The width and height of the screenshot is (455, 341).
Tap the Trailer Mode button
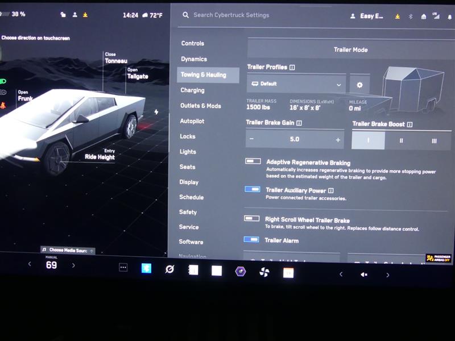[x=351, y=49]
